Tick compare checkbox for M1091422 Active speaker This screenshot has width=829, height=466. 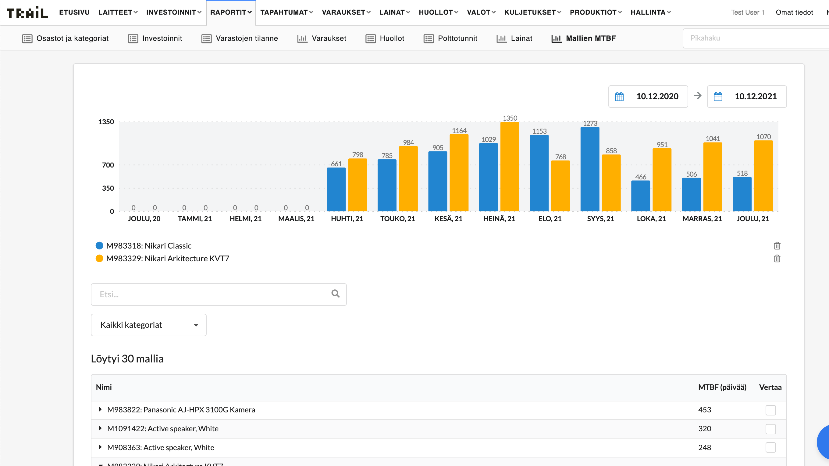click(x=770, y=429)
